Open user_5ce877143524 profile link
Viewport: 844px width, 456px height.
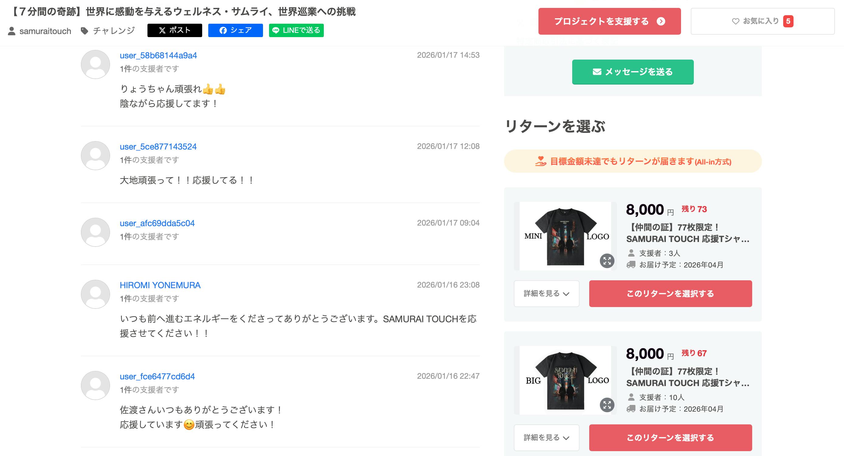click(158, 147)
